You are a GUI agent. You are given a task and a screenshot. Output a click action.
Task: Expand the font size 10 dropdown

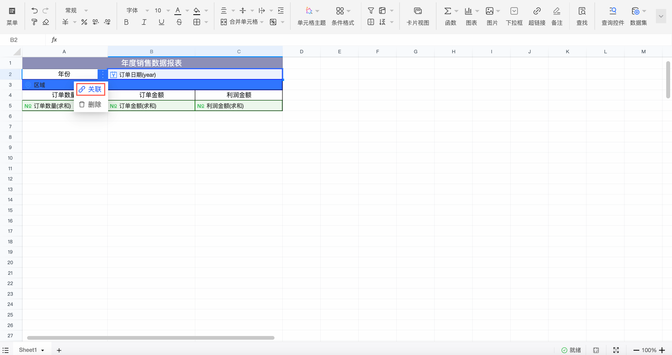tap(168, 11)
